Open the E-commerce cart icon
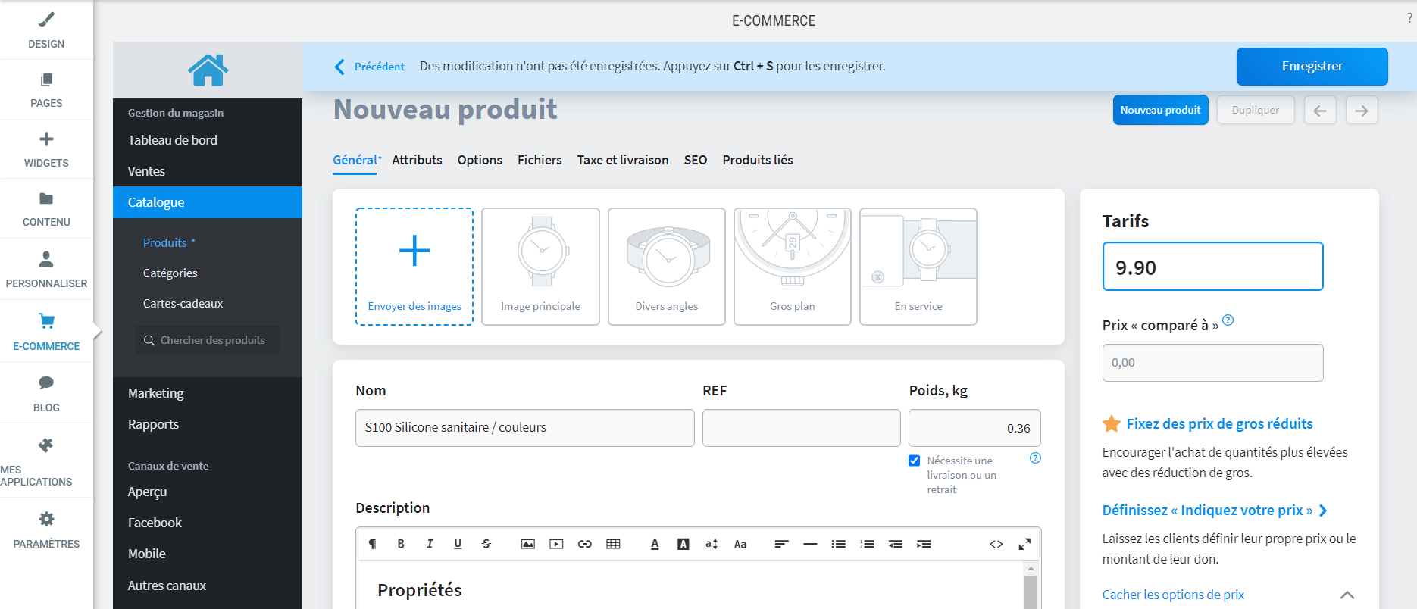The width and height of the screenshot is (1417, 609). coord(46,321)
